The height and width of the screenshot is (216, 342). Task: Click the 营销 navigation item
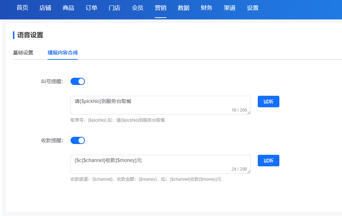161,8
